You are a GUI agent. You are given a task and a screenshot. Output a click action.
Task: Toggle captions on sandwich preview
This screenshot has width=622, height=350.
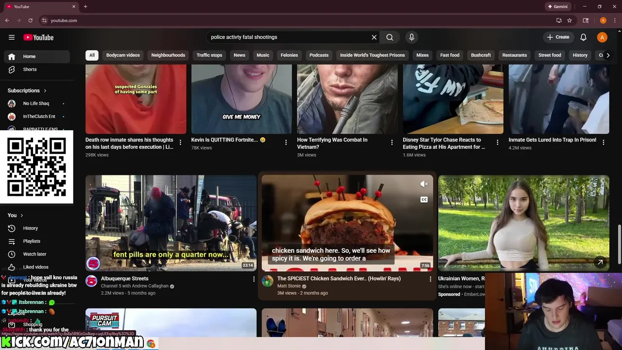(424, 200)
